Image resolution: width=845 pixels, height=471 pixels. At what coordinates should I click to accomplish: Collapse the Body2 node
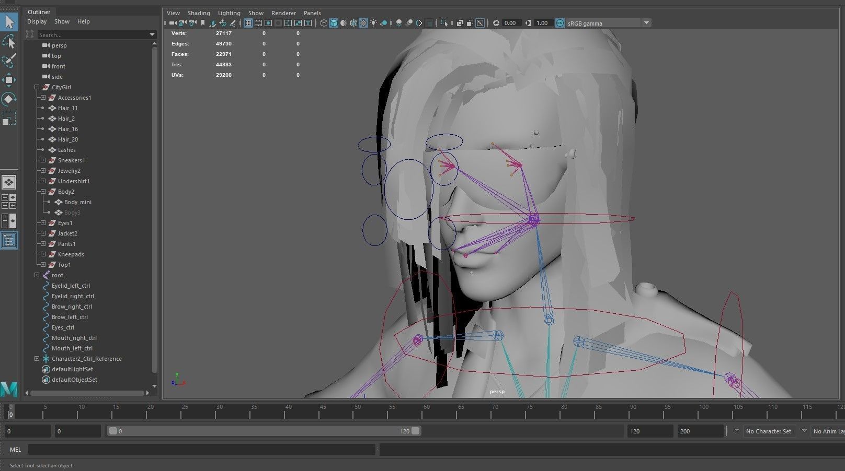(43, 192)
